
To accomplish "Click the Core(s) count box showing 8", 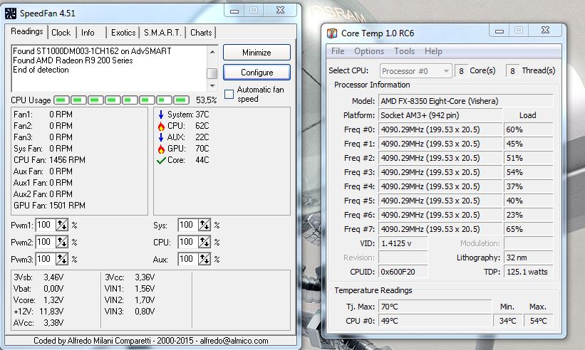I will click(462, 70).
